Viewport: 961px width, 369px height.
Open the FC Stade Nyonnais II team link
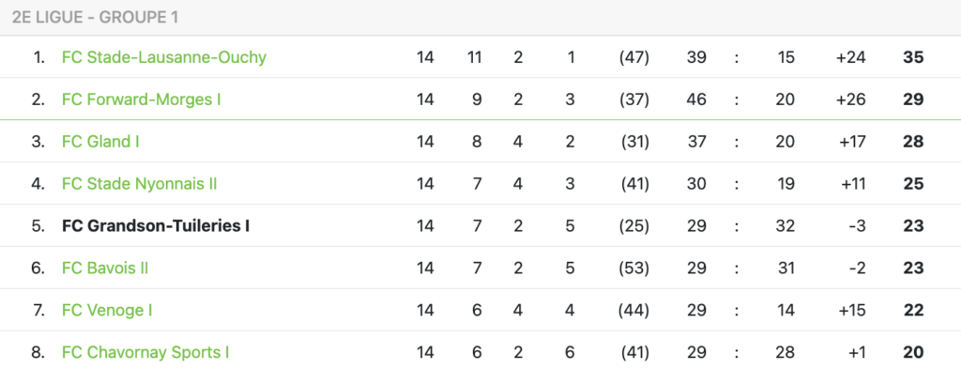click(139, 184)
